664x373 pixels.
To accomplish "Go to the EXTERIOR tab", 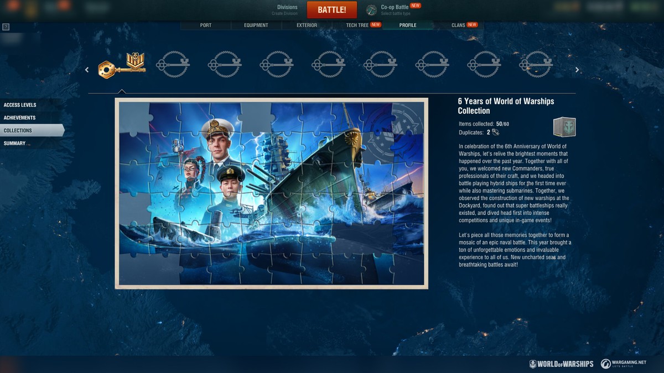I will tap(307, 25).
